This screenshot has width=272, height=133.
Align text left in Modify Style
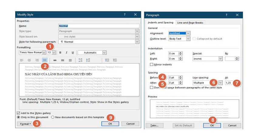coord(22,60)
